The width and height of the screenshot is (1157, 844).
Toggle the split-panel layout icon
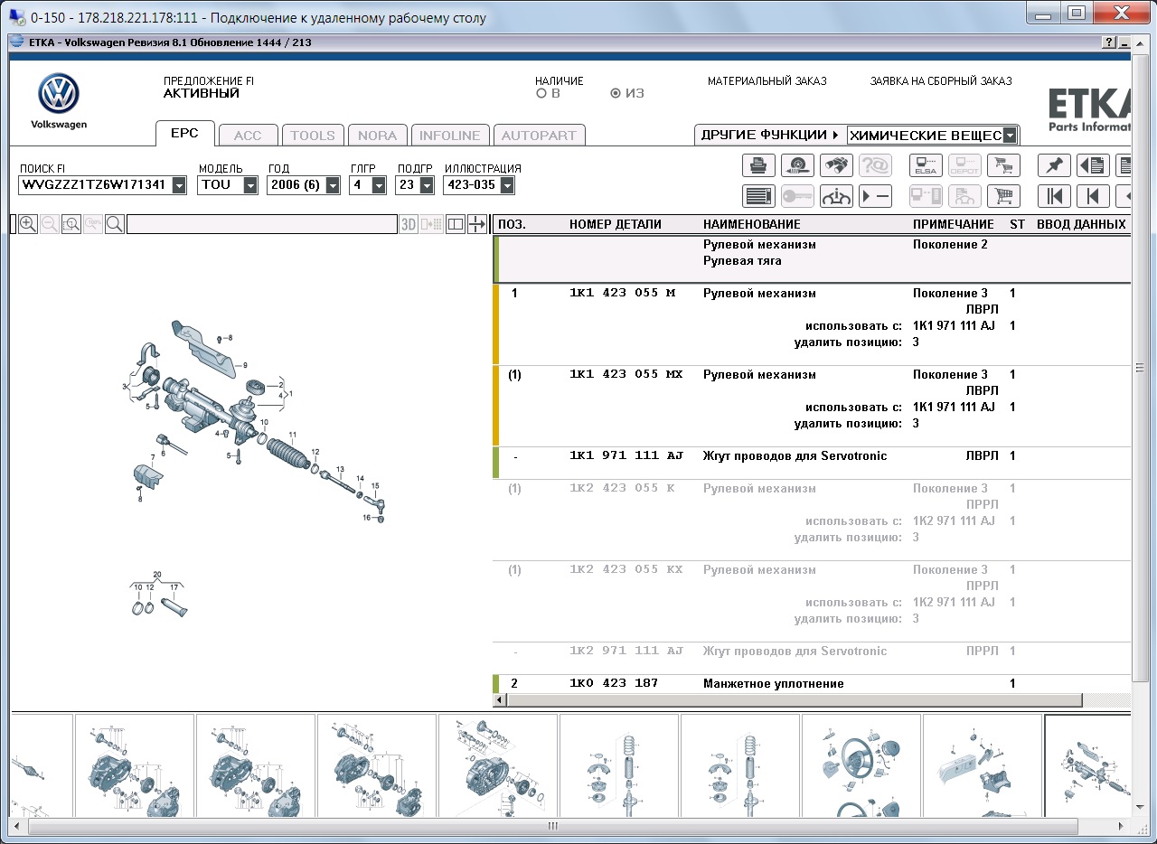point(456,224)
